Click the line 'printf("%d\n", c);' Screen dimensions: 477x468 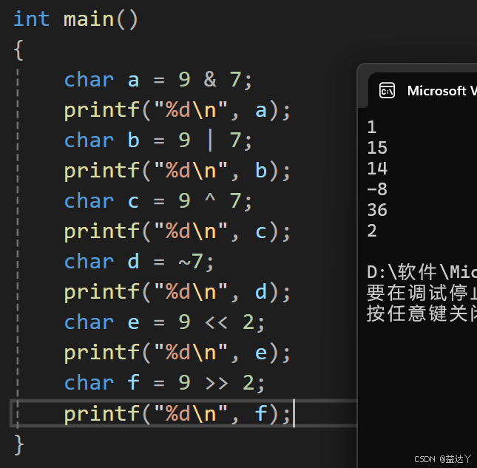(x=177, y=231)
